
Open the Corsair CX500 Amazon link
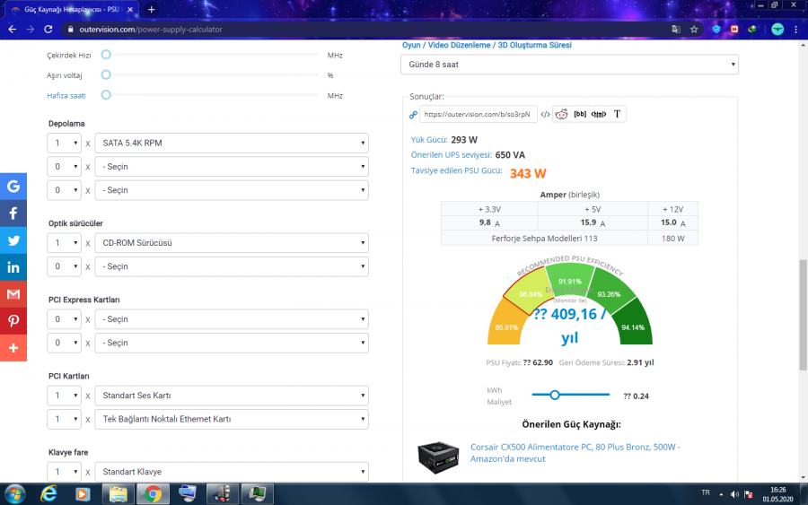click(575, 452)
